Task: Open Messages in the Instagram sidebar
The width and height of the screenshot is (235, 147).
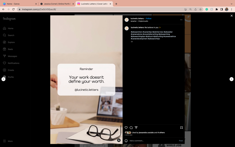Action: click(x=10, y=56)
